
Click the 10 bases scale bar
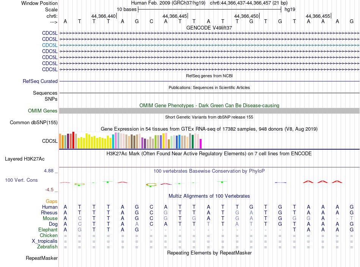tap(209, 9)
